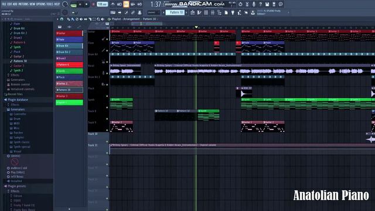Select the blue Flute pattern in picker
Viewport: 375px width, 211px height.
(x=69, y=39)
